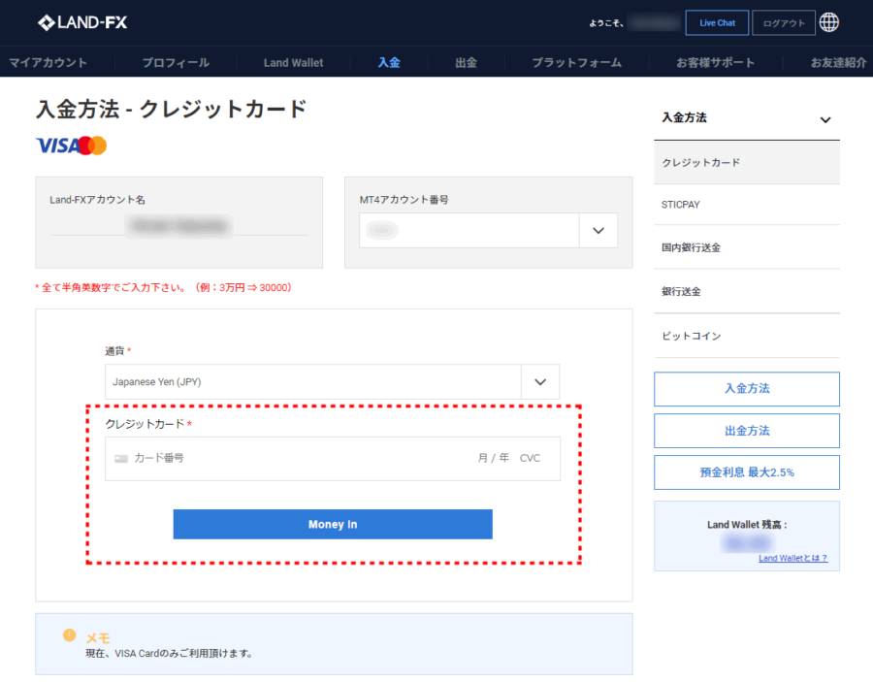Open Land Walletとは？ link

(x=792, y=558)
